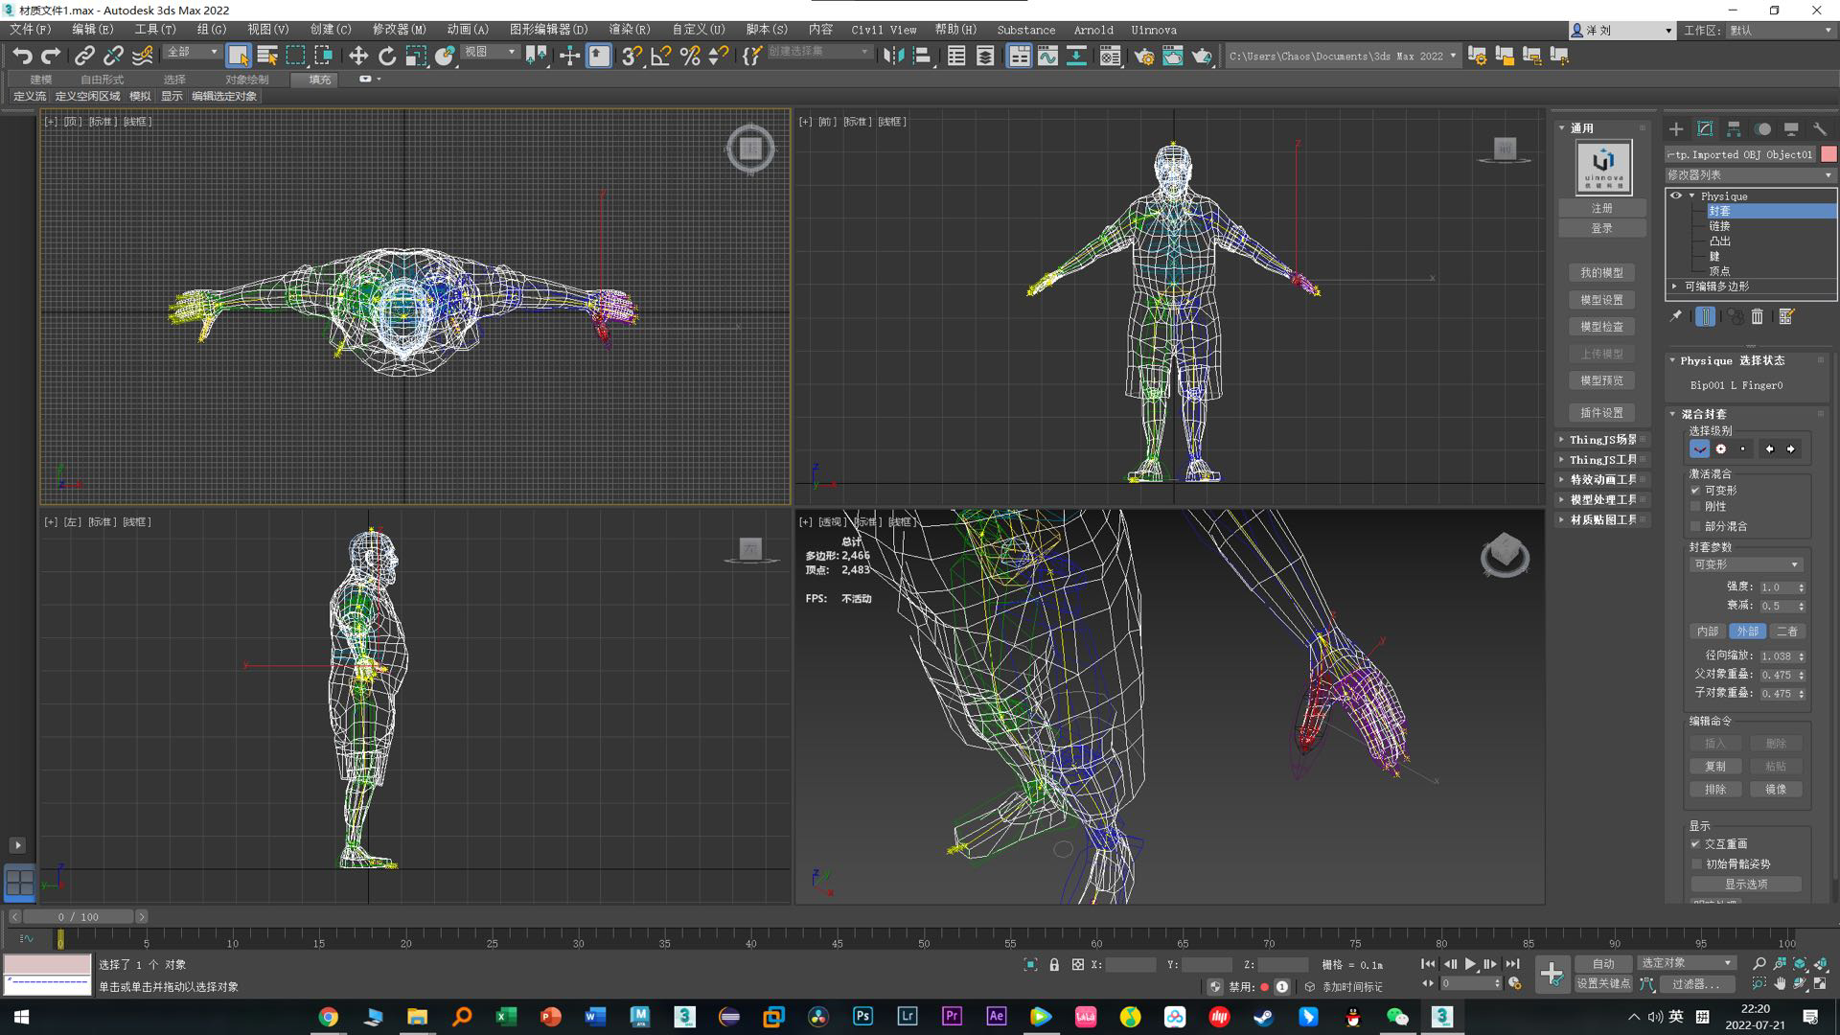Select the Move transform tool

(357, 56)
